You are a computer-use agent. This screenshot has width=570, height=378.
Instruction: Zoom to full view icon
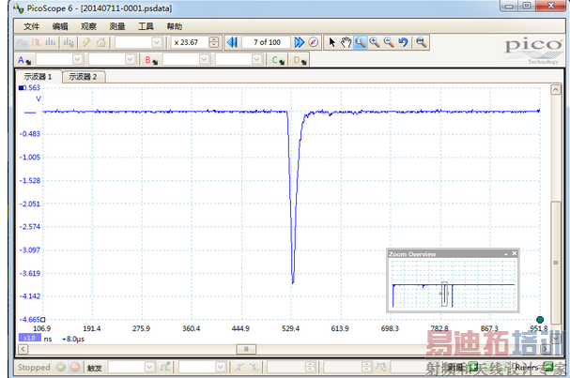422,42
